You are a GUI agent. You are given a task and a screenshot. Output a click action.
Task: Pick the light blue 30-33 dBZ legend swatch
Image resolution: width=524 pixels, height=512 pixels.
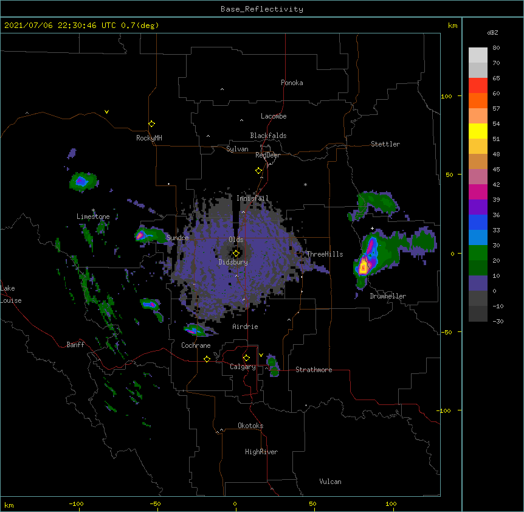pos(478,238)
